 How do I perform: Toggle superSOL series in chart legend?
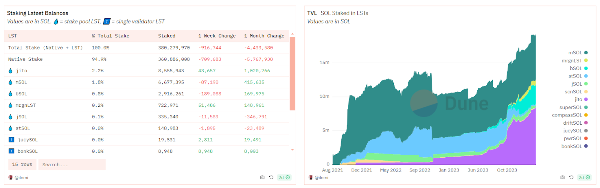pyautogui.click(x=573, y=107)
